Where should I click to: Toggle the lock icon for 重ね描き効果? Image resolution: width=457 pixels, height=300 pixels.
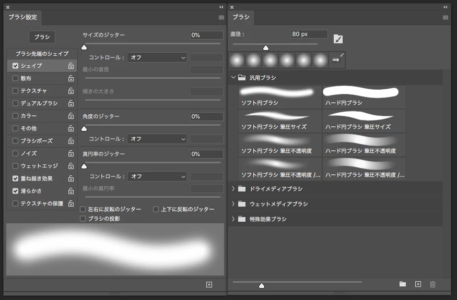point(71,178)
